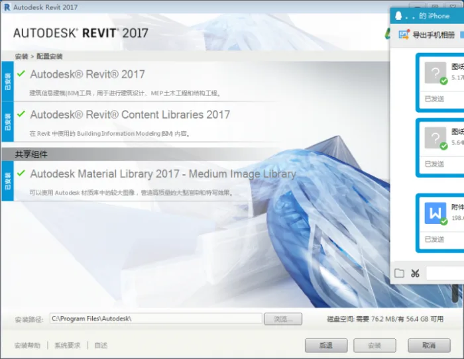This screenshot has width=464, height=359.
Task: Click the 安装 install button
Action: pyautogui.click(x=375, y=345)
